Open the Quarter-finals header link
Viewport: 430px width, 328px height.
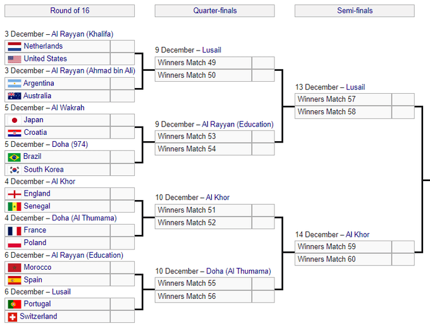pos(215,11)
